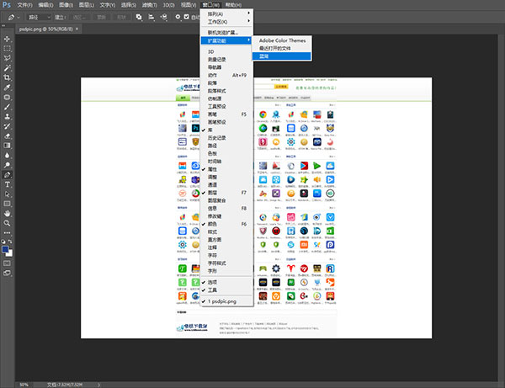Open 路径 tool mode dropdown
The image size is (505, 388).
click(40, 18)
